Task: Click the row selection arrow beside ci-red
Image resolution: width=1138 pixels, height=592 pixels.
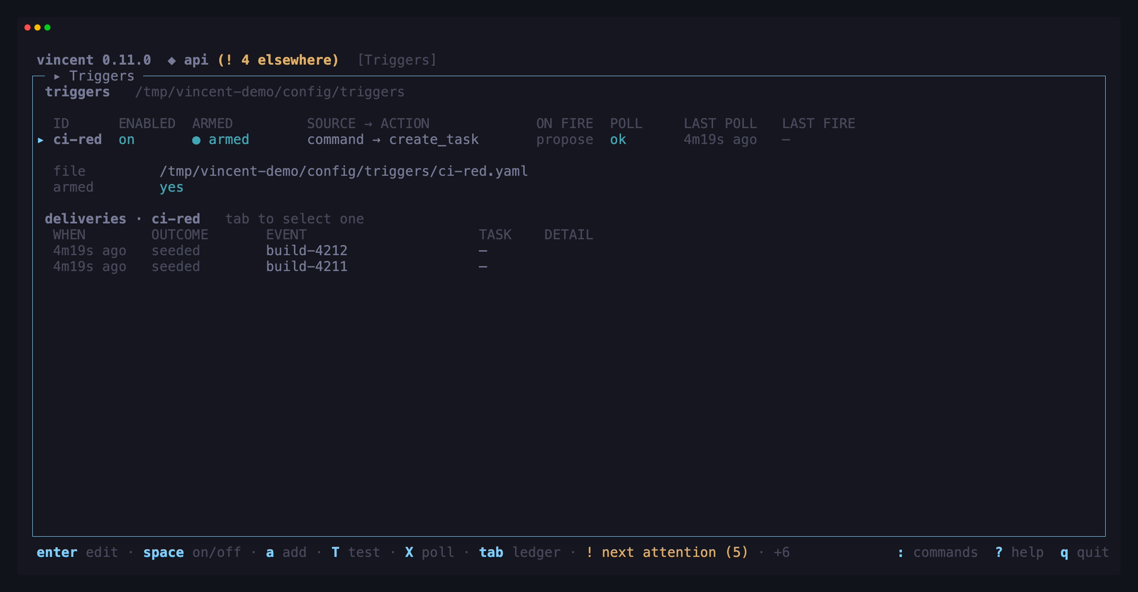Action: [x=41, y=140]
